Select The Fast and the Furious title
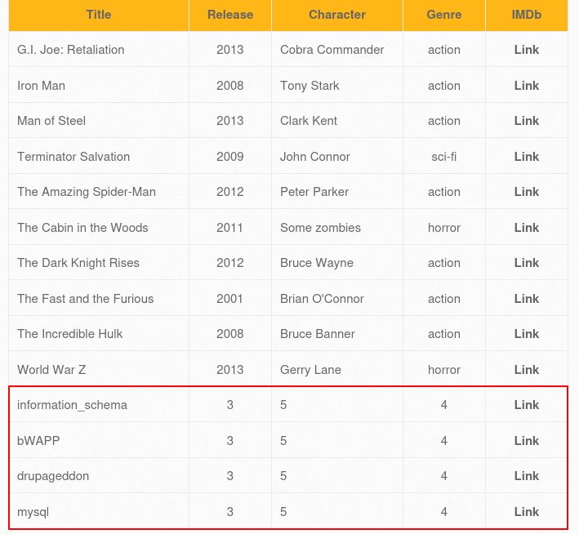 pos(85,298)
